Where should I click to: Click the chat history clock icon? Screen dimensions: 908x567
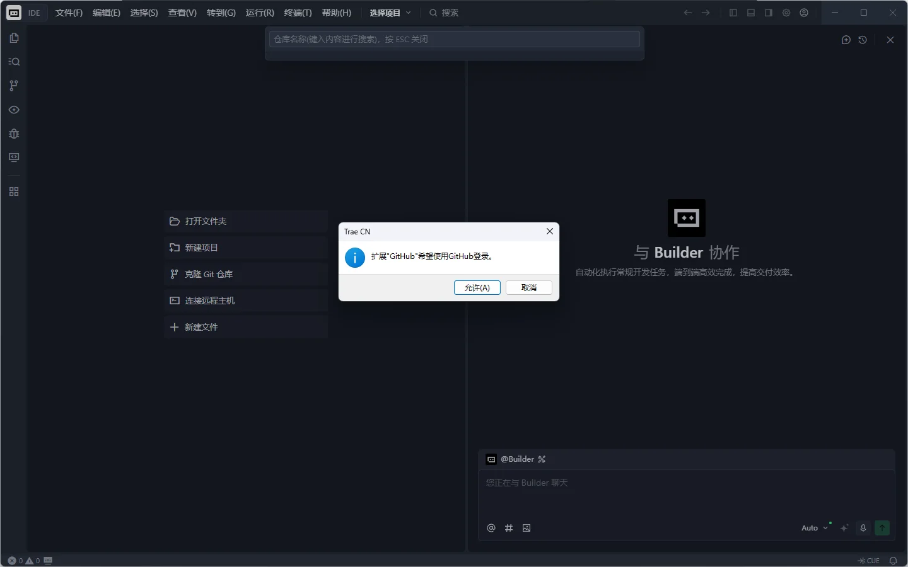click(863, 40)
